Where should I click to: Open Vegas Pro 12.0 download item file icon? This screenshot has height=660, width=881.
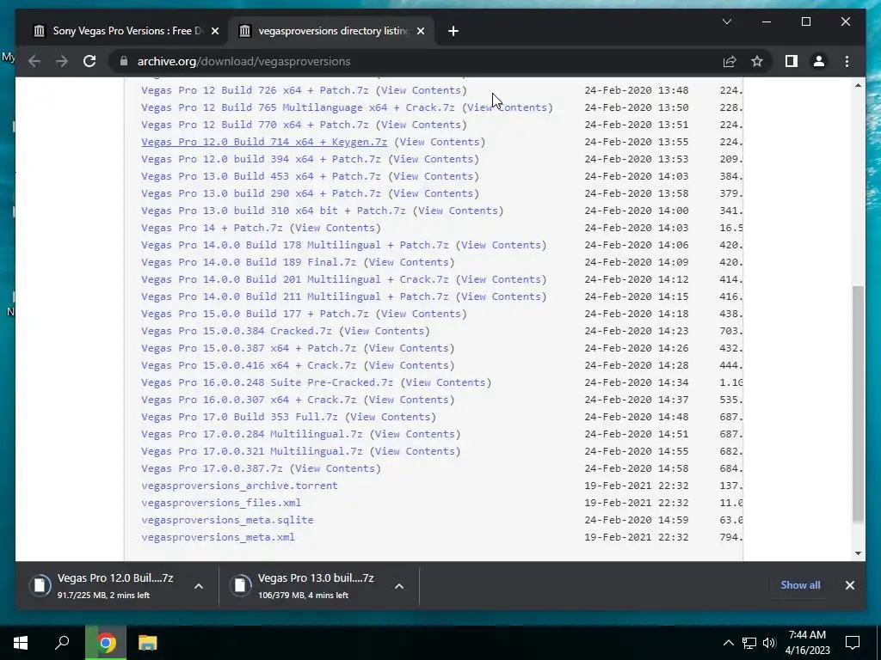[x=40, y=585]
